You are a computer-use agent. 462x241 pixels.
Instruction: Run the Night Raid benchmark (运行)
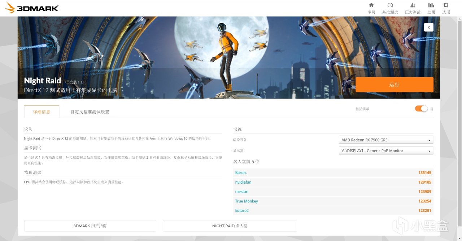[x=395, y=85]
